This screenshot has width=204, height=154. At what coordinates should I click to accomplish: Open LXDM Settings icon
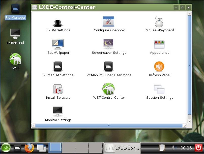click(58, 23)
